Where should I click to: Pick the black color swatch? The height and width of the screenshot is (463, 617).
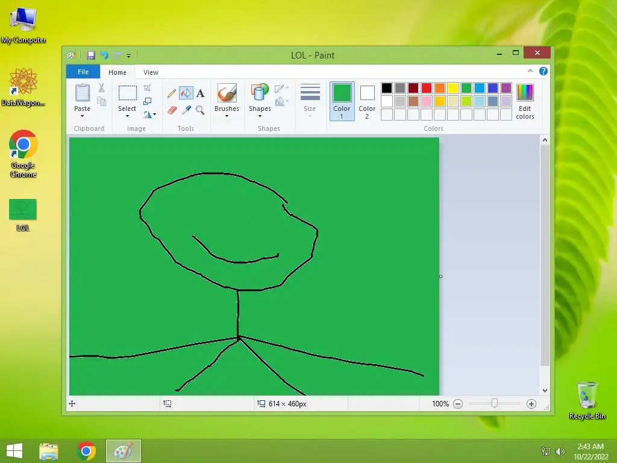click(x=387, y=88)
